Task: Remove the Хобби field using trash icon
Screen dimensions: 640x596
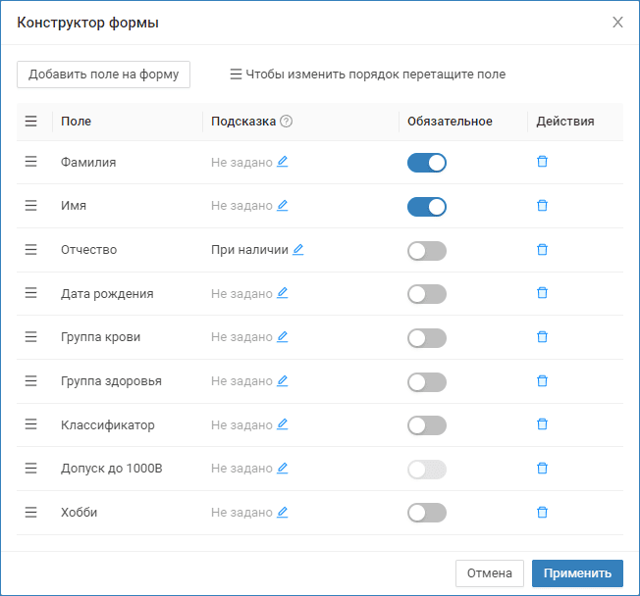Action: (542, 512)
